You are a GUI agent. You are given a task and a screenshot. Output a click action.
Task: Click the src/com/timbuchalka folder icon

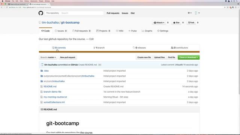point(42,81)
